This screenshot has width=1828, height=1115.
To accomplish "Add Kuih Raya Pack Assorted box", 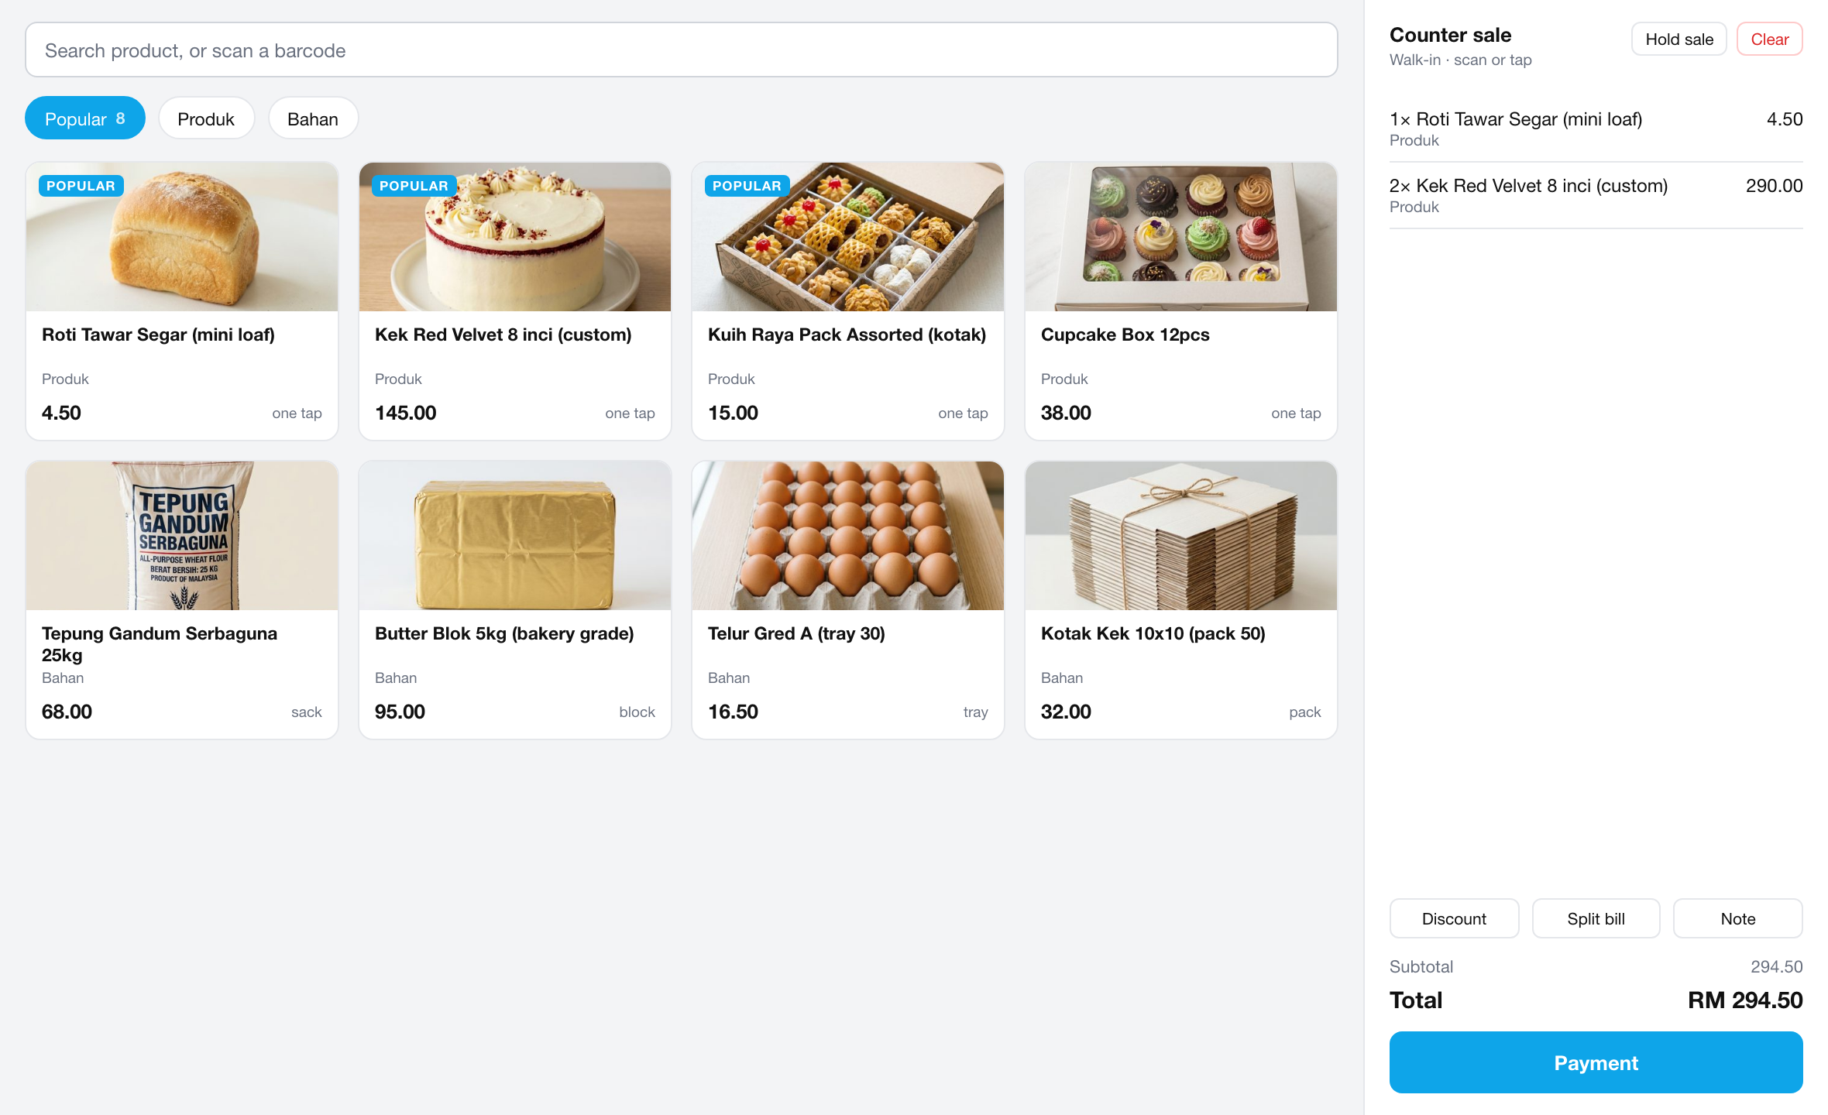I will [848, 301].
